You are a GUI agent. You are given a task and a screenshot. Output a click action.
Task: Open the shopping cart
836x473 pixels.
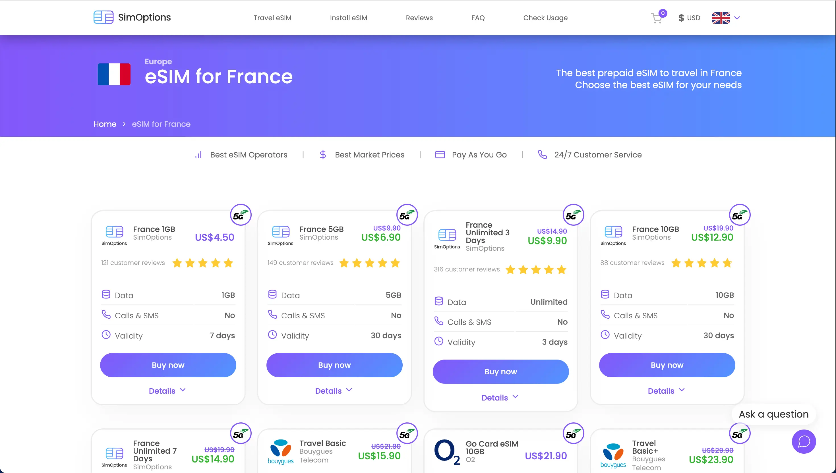tap(657, 18)
